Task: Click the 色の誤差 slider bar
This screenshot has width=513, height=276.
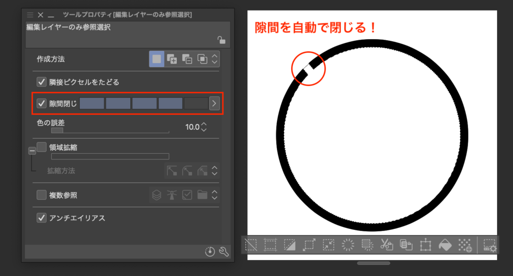Action: [x=110, y=130]
